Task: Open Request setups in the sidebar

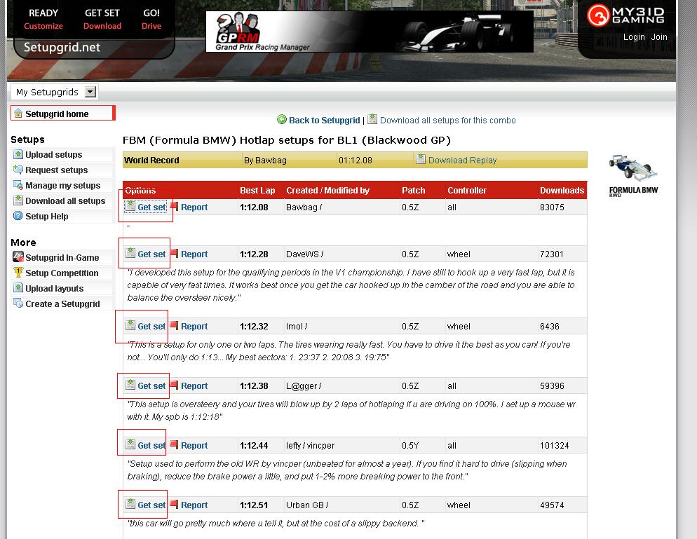Action: 57,170
